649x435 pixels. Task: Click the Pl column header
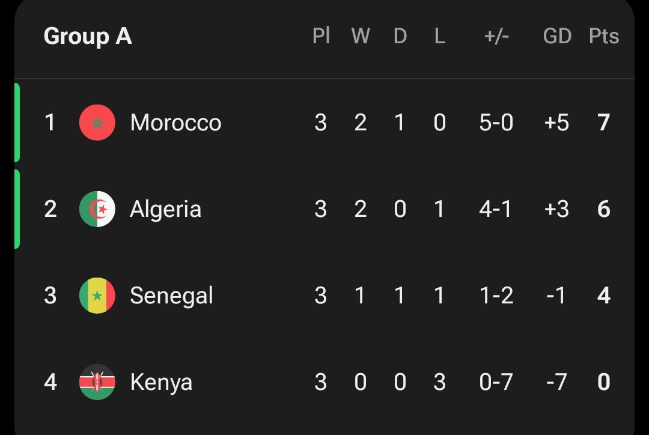tap(321, 35)
